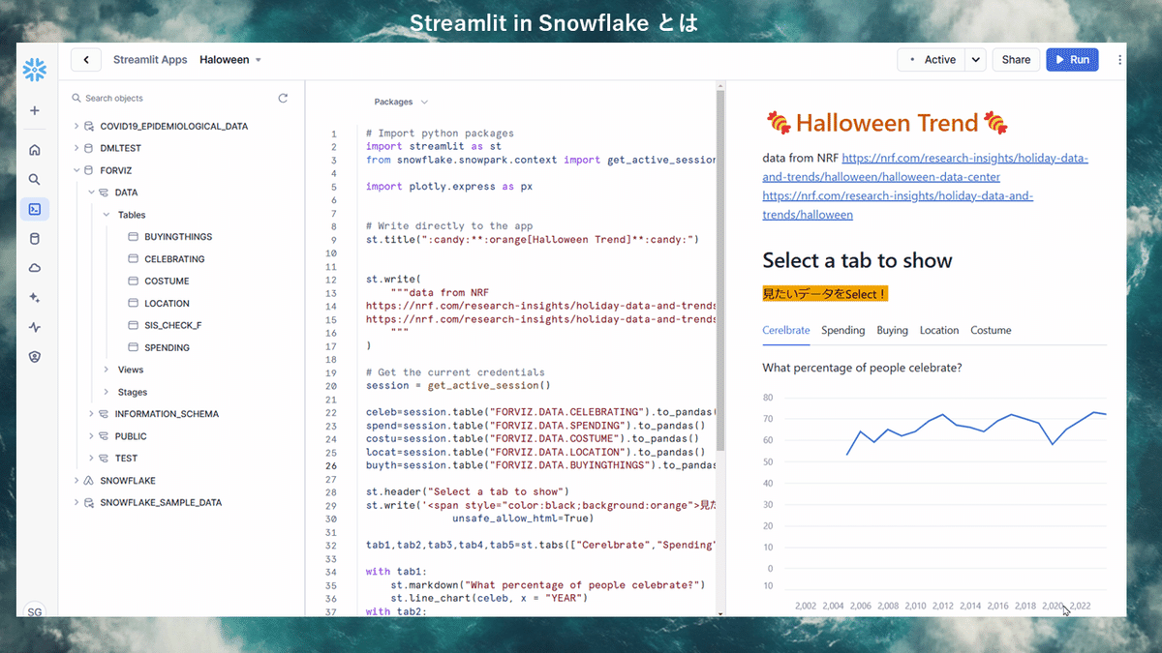This screenshot has width=1162, height=653.
Task: Select the Costume tab
Action: tap(991, 330)
